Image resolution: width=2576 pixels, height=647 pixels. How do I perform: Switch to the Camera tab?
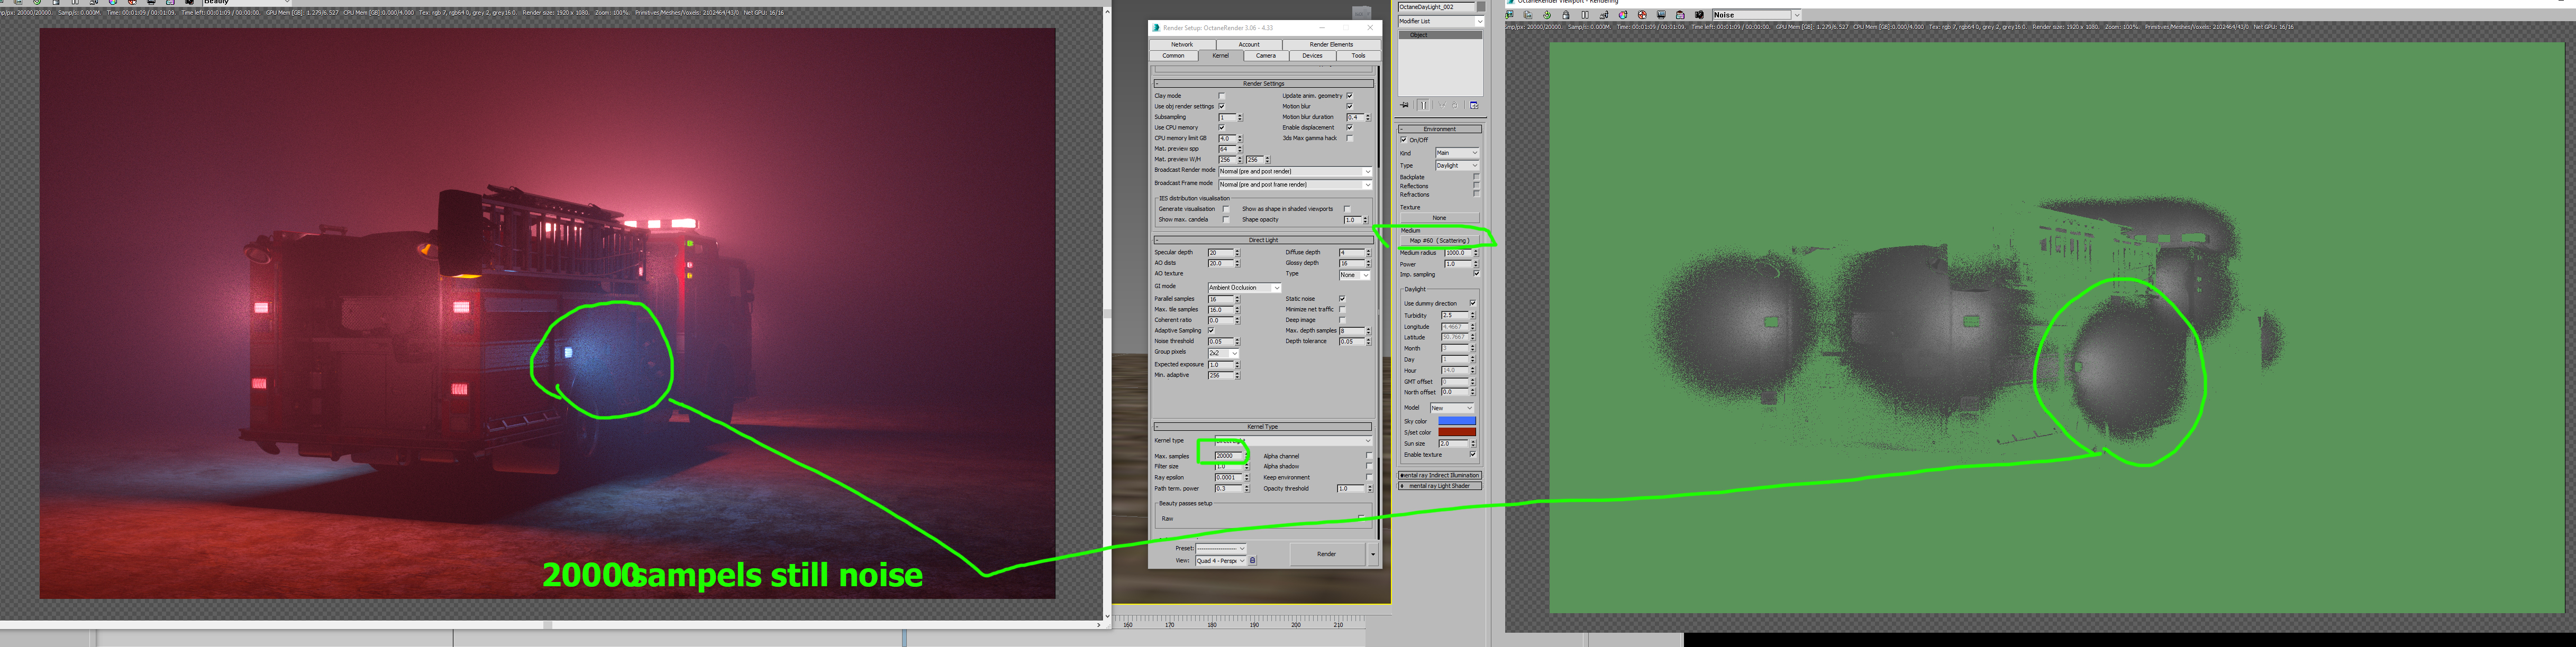[x=1265, y=56]
